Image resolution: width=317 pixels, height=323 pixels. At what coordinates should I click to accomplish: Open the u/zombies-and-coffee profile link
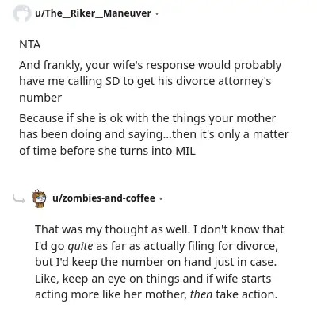(x=104, y=198)
